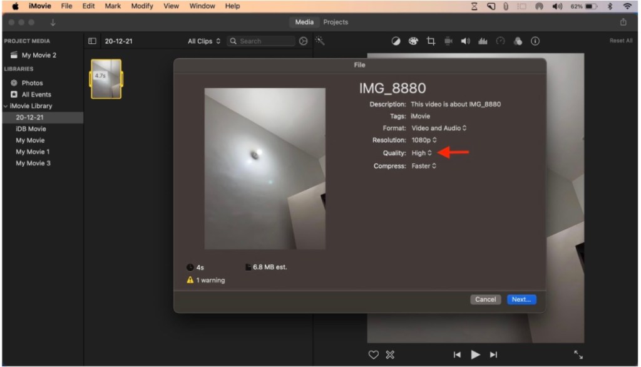Select the 4.7s clip thumbnail

[x=106, y=79]
